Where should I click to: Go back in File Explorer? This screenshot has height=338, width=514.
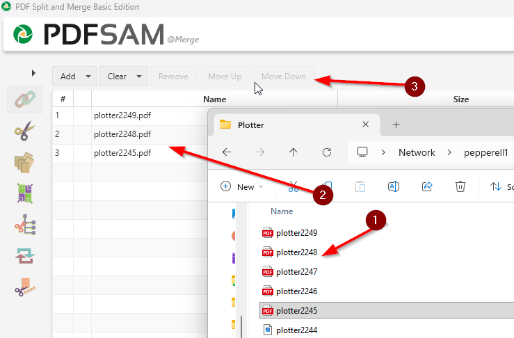pos(227,152)
